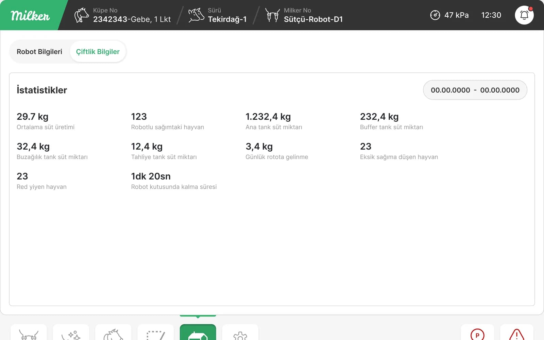Open the cleaning sparkles bottom nav button

[x=71, y=332]
